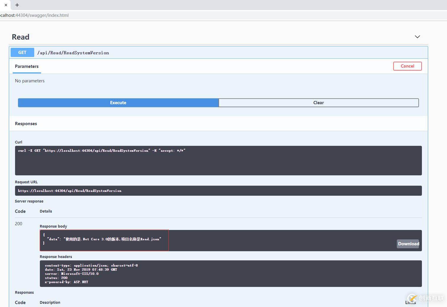Click the watermark logo in bottom corner
This screenshot has width=447, height=307.
coord(425,298)
